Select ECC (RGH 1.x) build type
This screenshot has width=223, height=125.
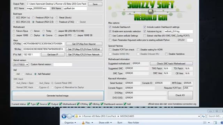pyautogui.click(x=14, y=18)
